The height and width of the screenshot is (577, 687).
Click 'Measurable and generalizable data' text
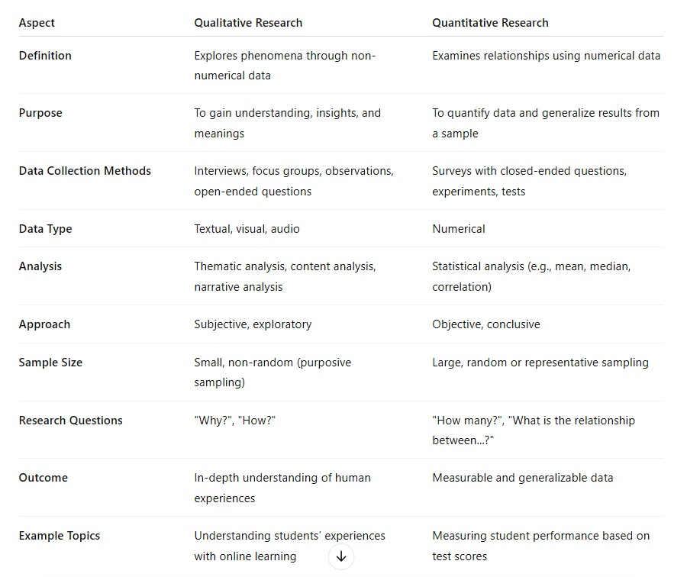point(522,478)
